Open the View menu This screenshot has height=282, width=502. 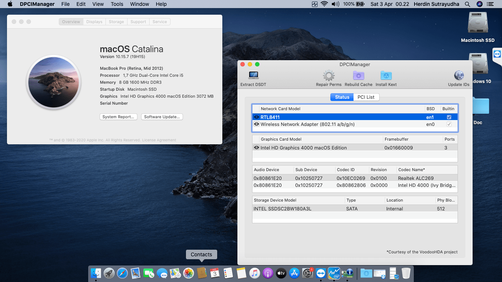coord(98,4)
